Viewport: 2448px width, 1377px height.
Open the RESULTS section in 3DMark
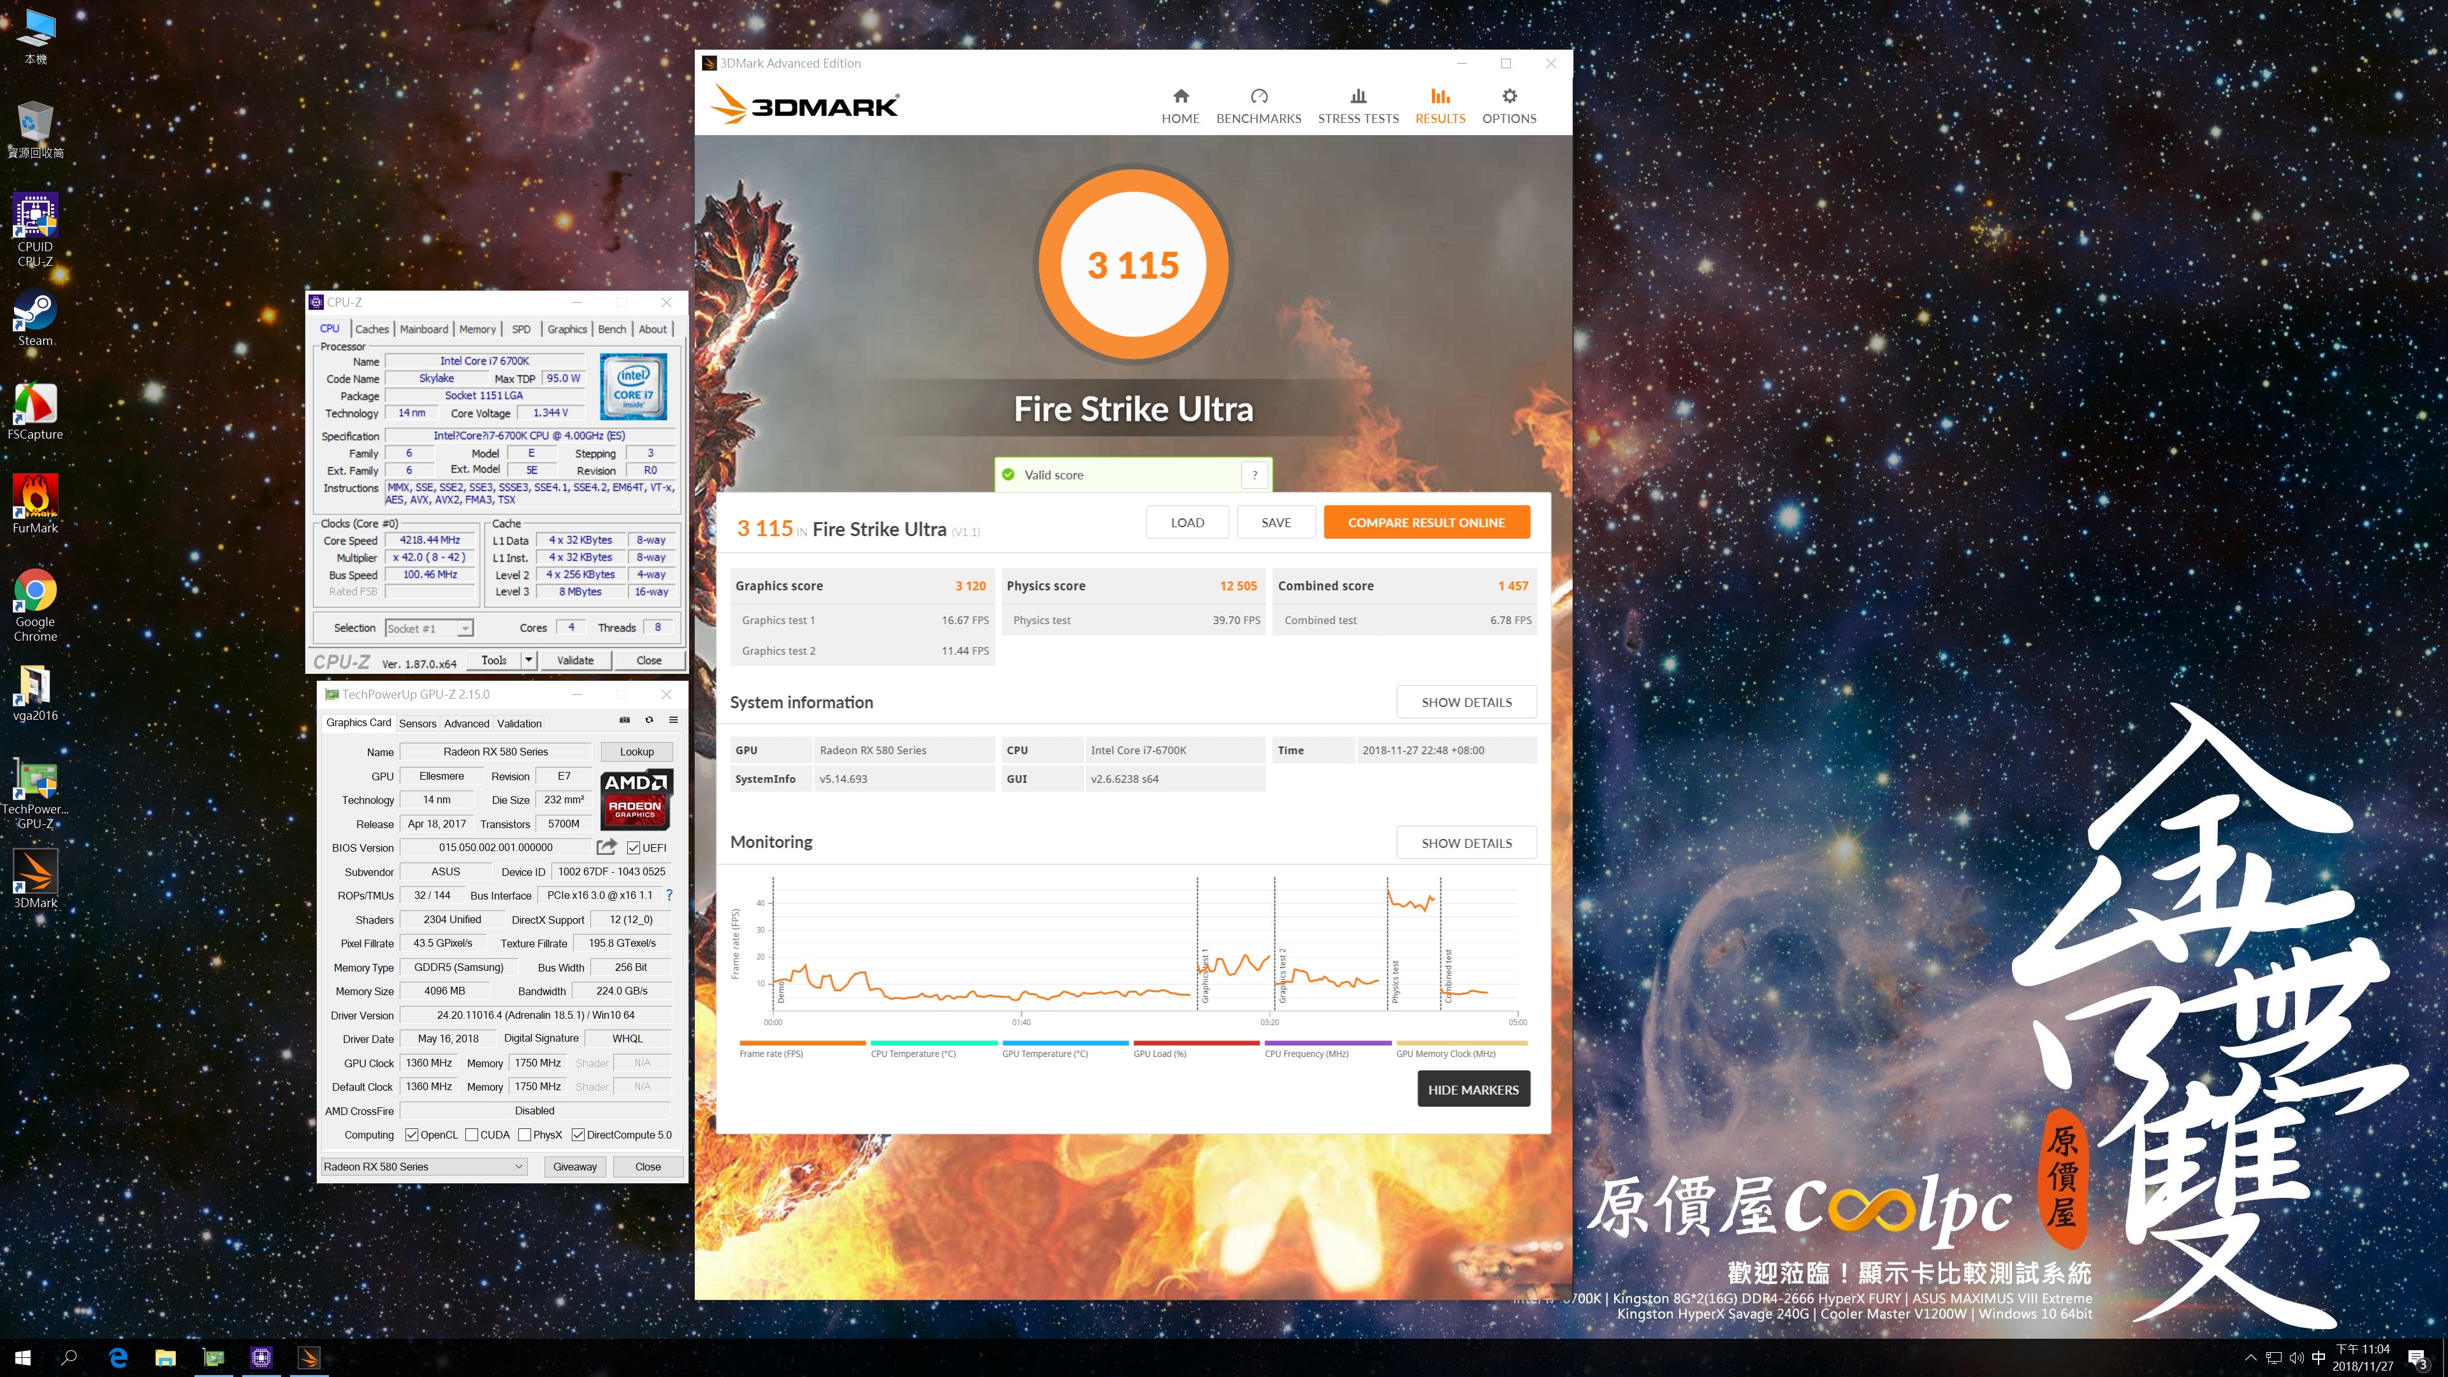click(x=1439, y=105)
